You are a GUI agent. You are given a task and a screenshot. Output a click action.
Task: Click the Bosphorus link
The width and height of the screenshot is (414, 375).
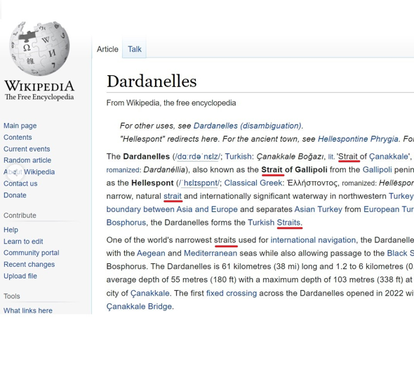coord(126,223)
